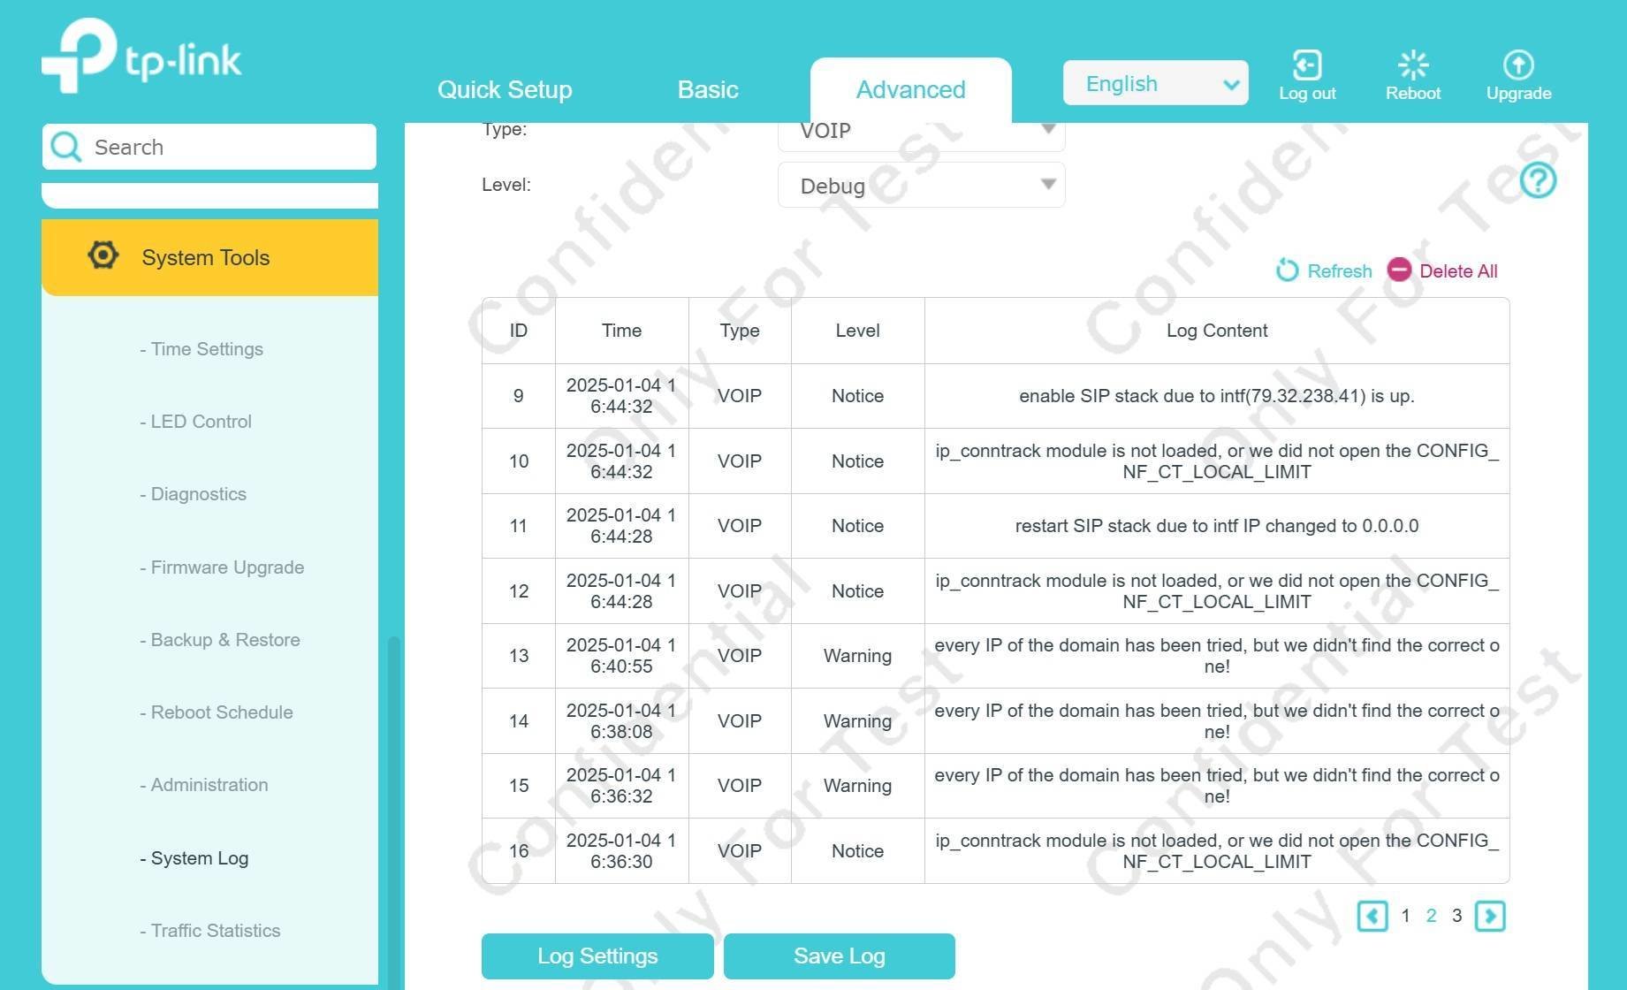Open Time Settings in sidebar
Screen dimensions: 1627x990
coord(201,349)
